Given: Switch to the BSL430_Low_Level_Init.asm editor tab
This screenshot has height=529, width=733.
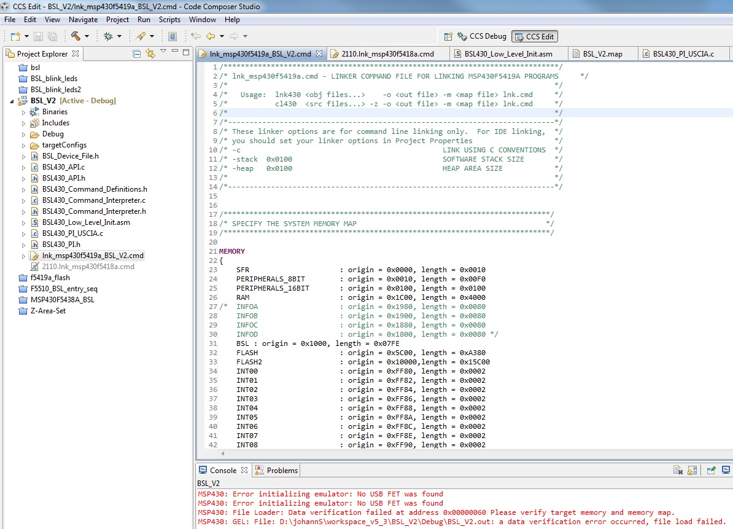Looking at the screenshot, I should pos(508,54).
